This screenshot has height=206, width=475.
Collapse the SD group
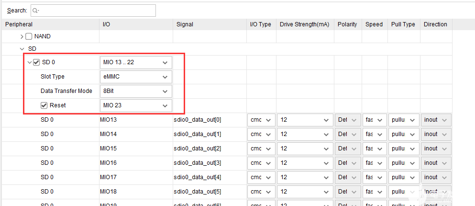pos(22,49)
